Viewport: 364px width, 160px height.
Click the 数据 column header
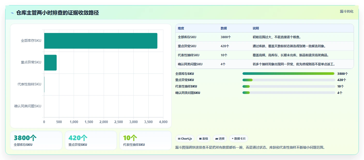coord(224,28)
